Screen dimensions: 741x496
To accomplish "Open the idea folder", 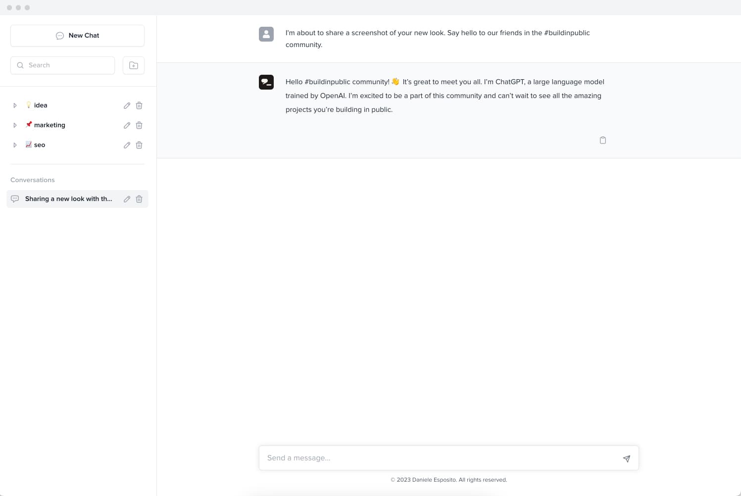I will (41, 105).
